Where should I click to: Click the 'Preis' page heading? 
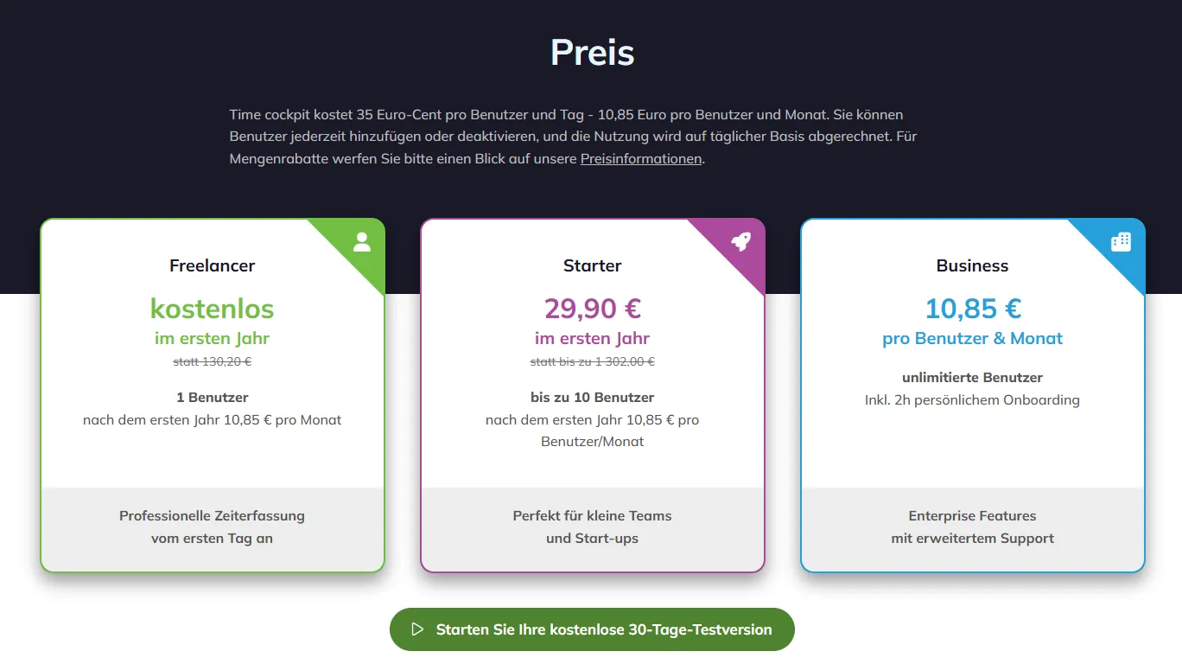click(x=591, y=52)
